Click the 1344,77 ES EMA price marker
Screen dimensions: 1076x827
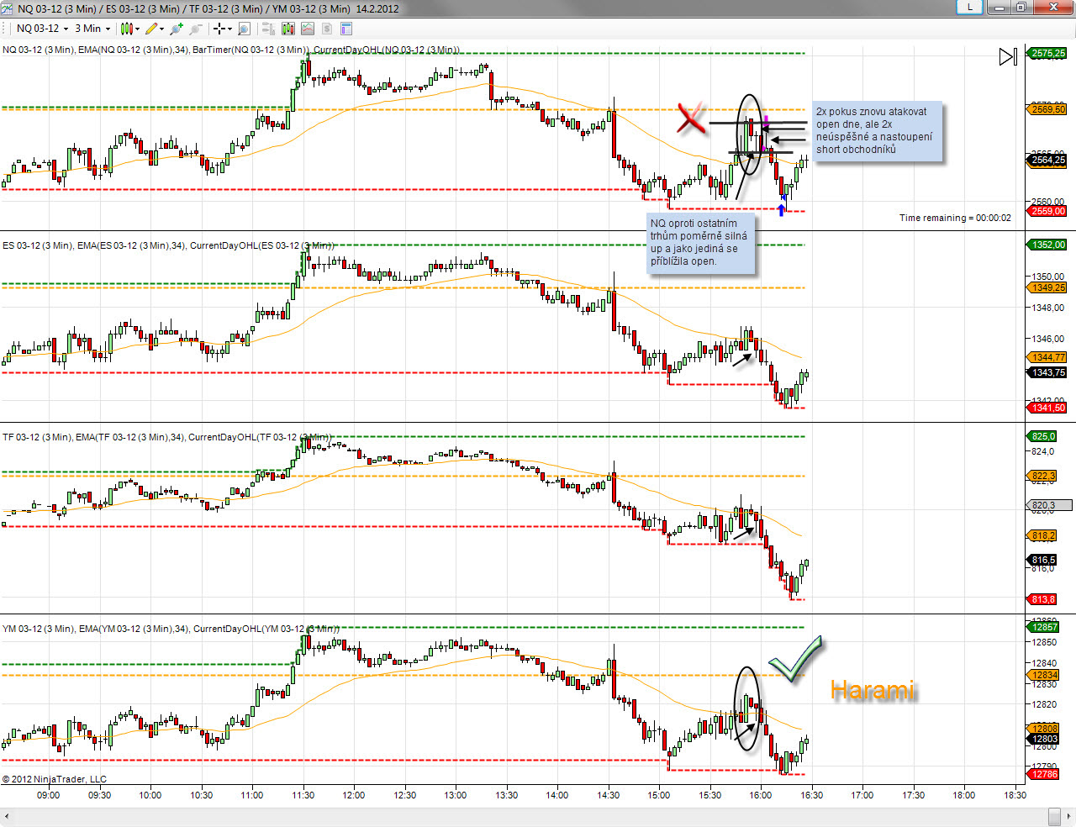pyautogui.click(x=1047, y=357)
